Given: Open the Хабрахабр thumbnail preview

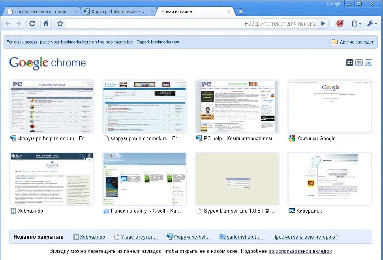Looking at the screenshot, I should click(x=52, y=179).
